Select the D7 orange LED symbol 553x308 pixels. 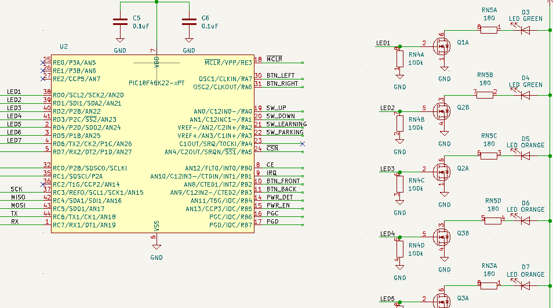click(526, 285)
